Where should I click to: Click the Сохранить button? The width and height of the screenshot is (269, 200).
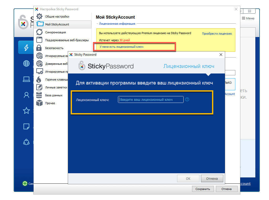pos(203,189)
